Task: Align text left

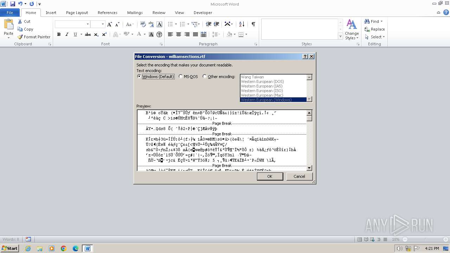Action: (171, 34)
